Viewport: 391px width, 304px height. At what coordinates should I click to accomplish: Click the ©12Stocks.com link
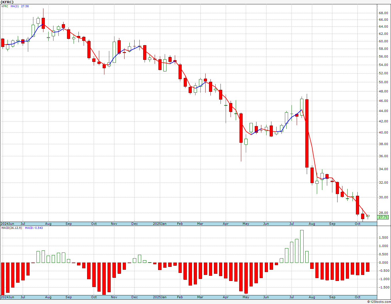[x=379, y=302]
